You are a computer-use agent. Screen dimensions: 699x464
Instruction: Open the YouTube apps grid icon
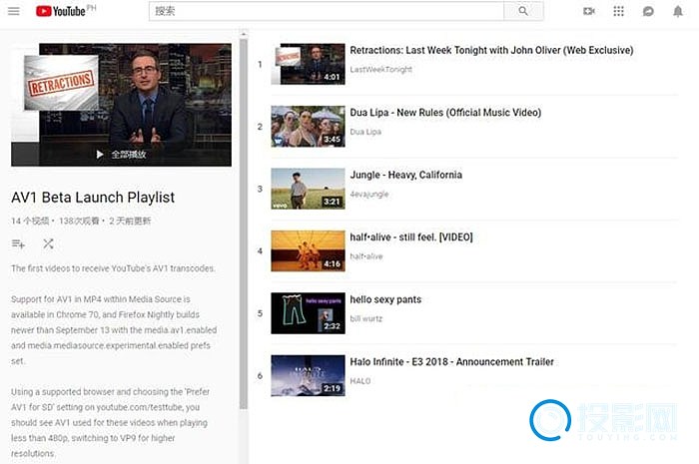pyautogui.click(x=619, y=11)
